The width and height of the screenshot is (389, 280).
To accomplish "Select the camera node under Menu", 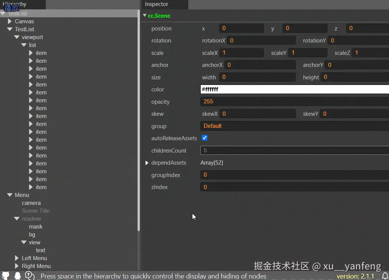I will click(31, 203).
